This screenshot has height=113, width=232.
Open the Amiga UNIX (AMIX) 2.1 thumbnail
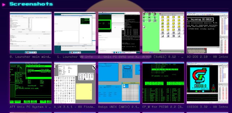click(119, 83)
